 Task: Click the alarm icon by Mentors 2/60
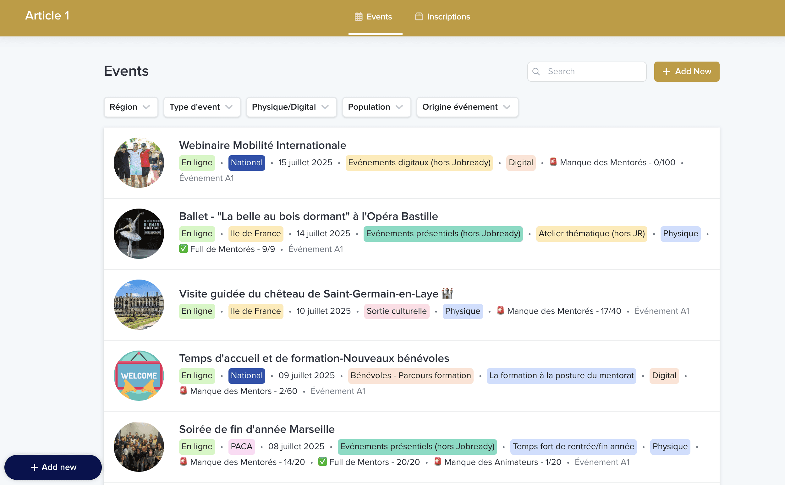coord(183,391)
